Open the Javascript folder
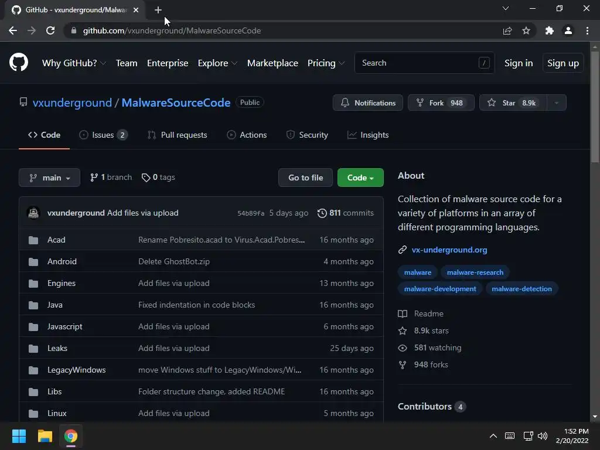 [x=64, y=327]
